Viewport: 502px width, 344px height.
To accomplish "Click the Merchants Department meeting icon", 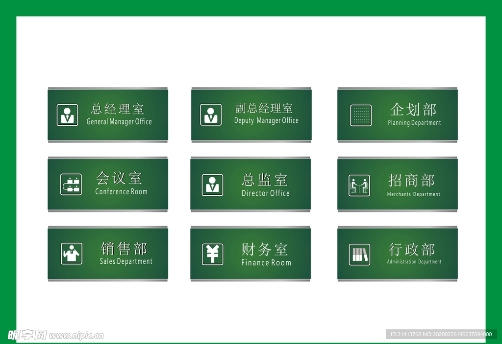I will tap(359, 185).
